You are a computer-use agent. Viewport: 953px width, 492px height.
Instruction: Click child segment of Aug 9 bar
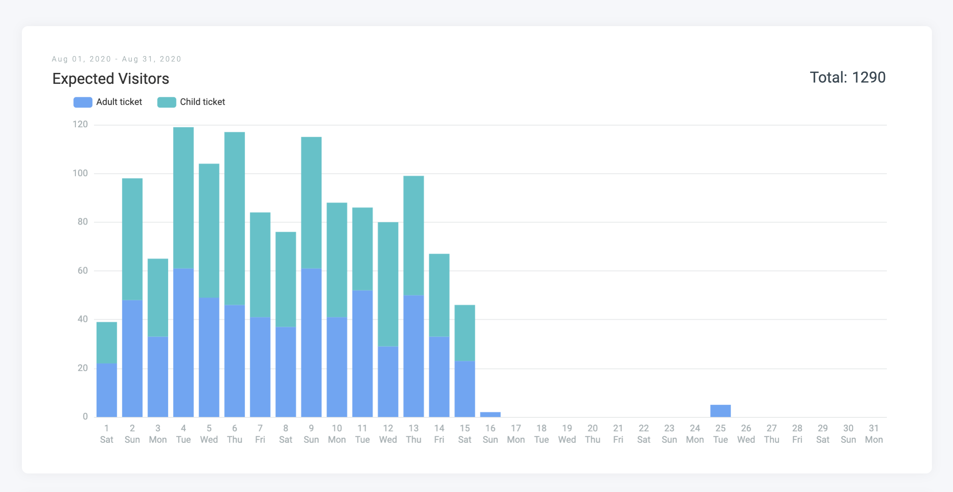click(x=311, y=202)
